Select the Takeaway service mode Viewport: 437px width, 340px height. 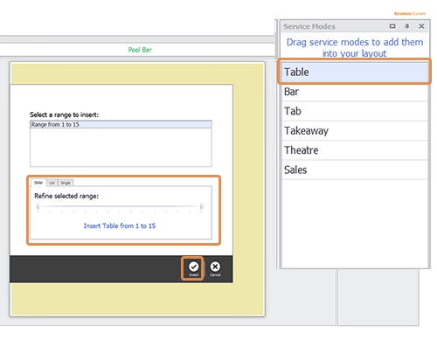[x=355, y=131]
